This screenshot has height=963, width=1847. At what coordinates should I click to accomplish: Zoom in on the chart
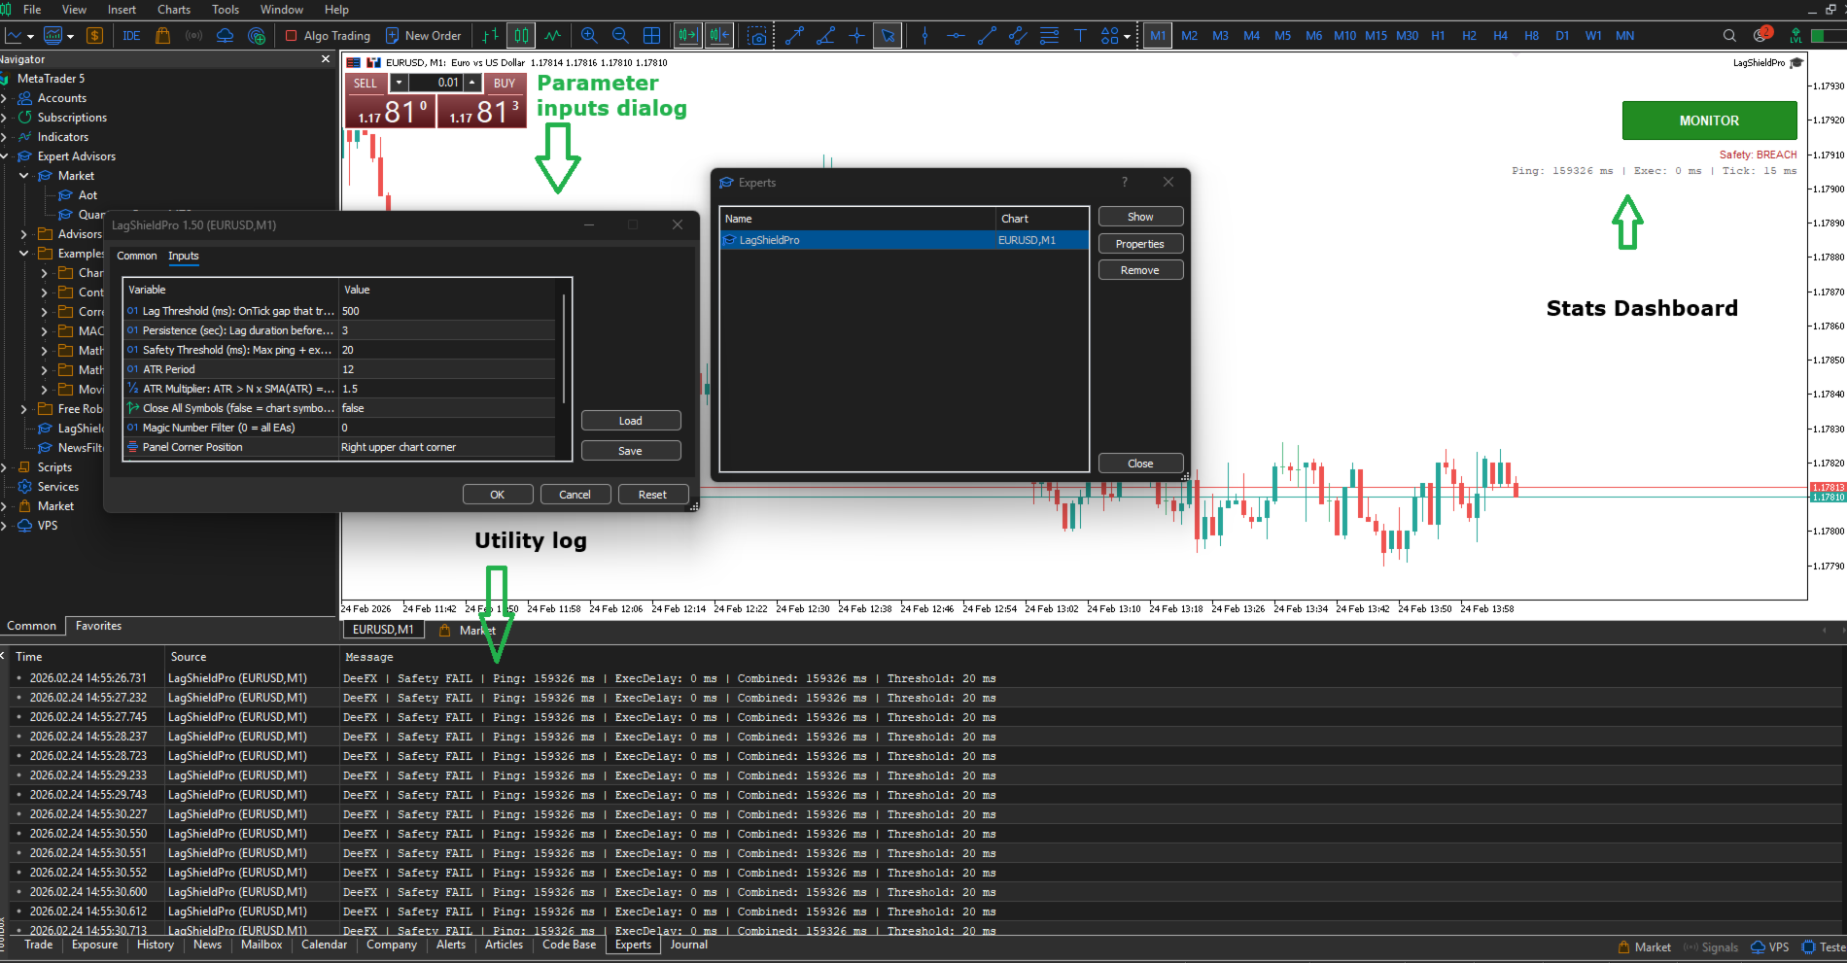[x=589, y=36]
